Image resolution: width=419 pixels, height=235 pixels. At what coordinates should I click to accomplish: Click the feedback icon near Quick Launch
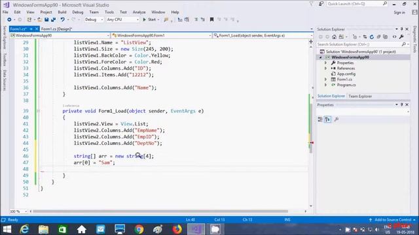pos(321,4)
